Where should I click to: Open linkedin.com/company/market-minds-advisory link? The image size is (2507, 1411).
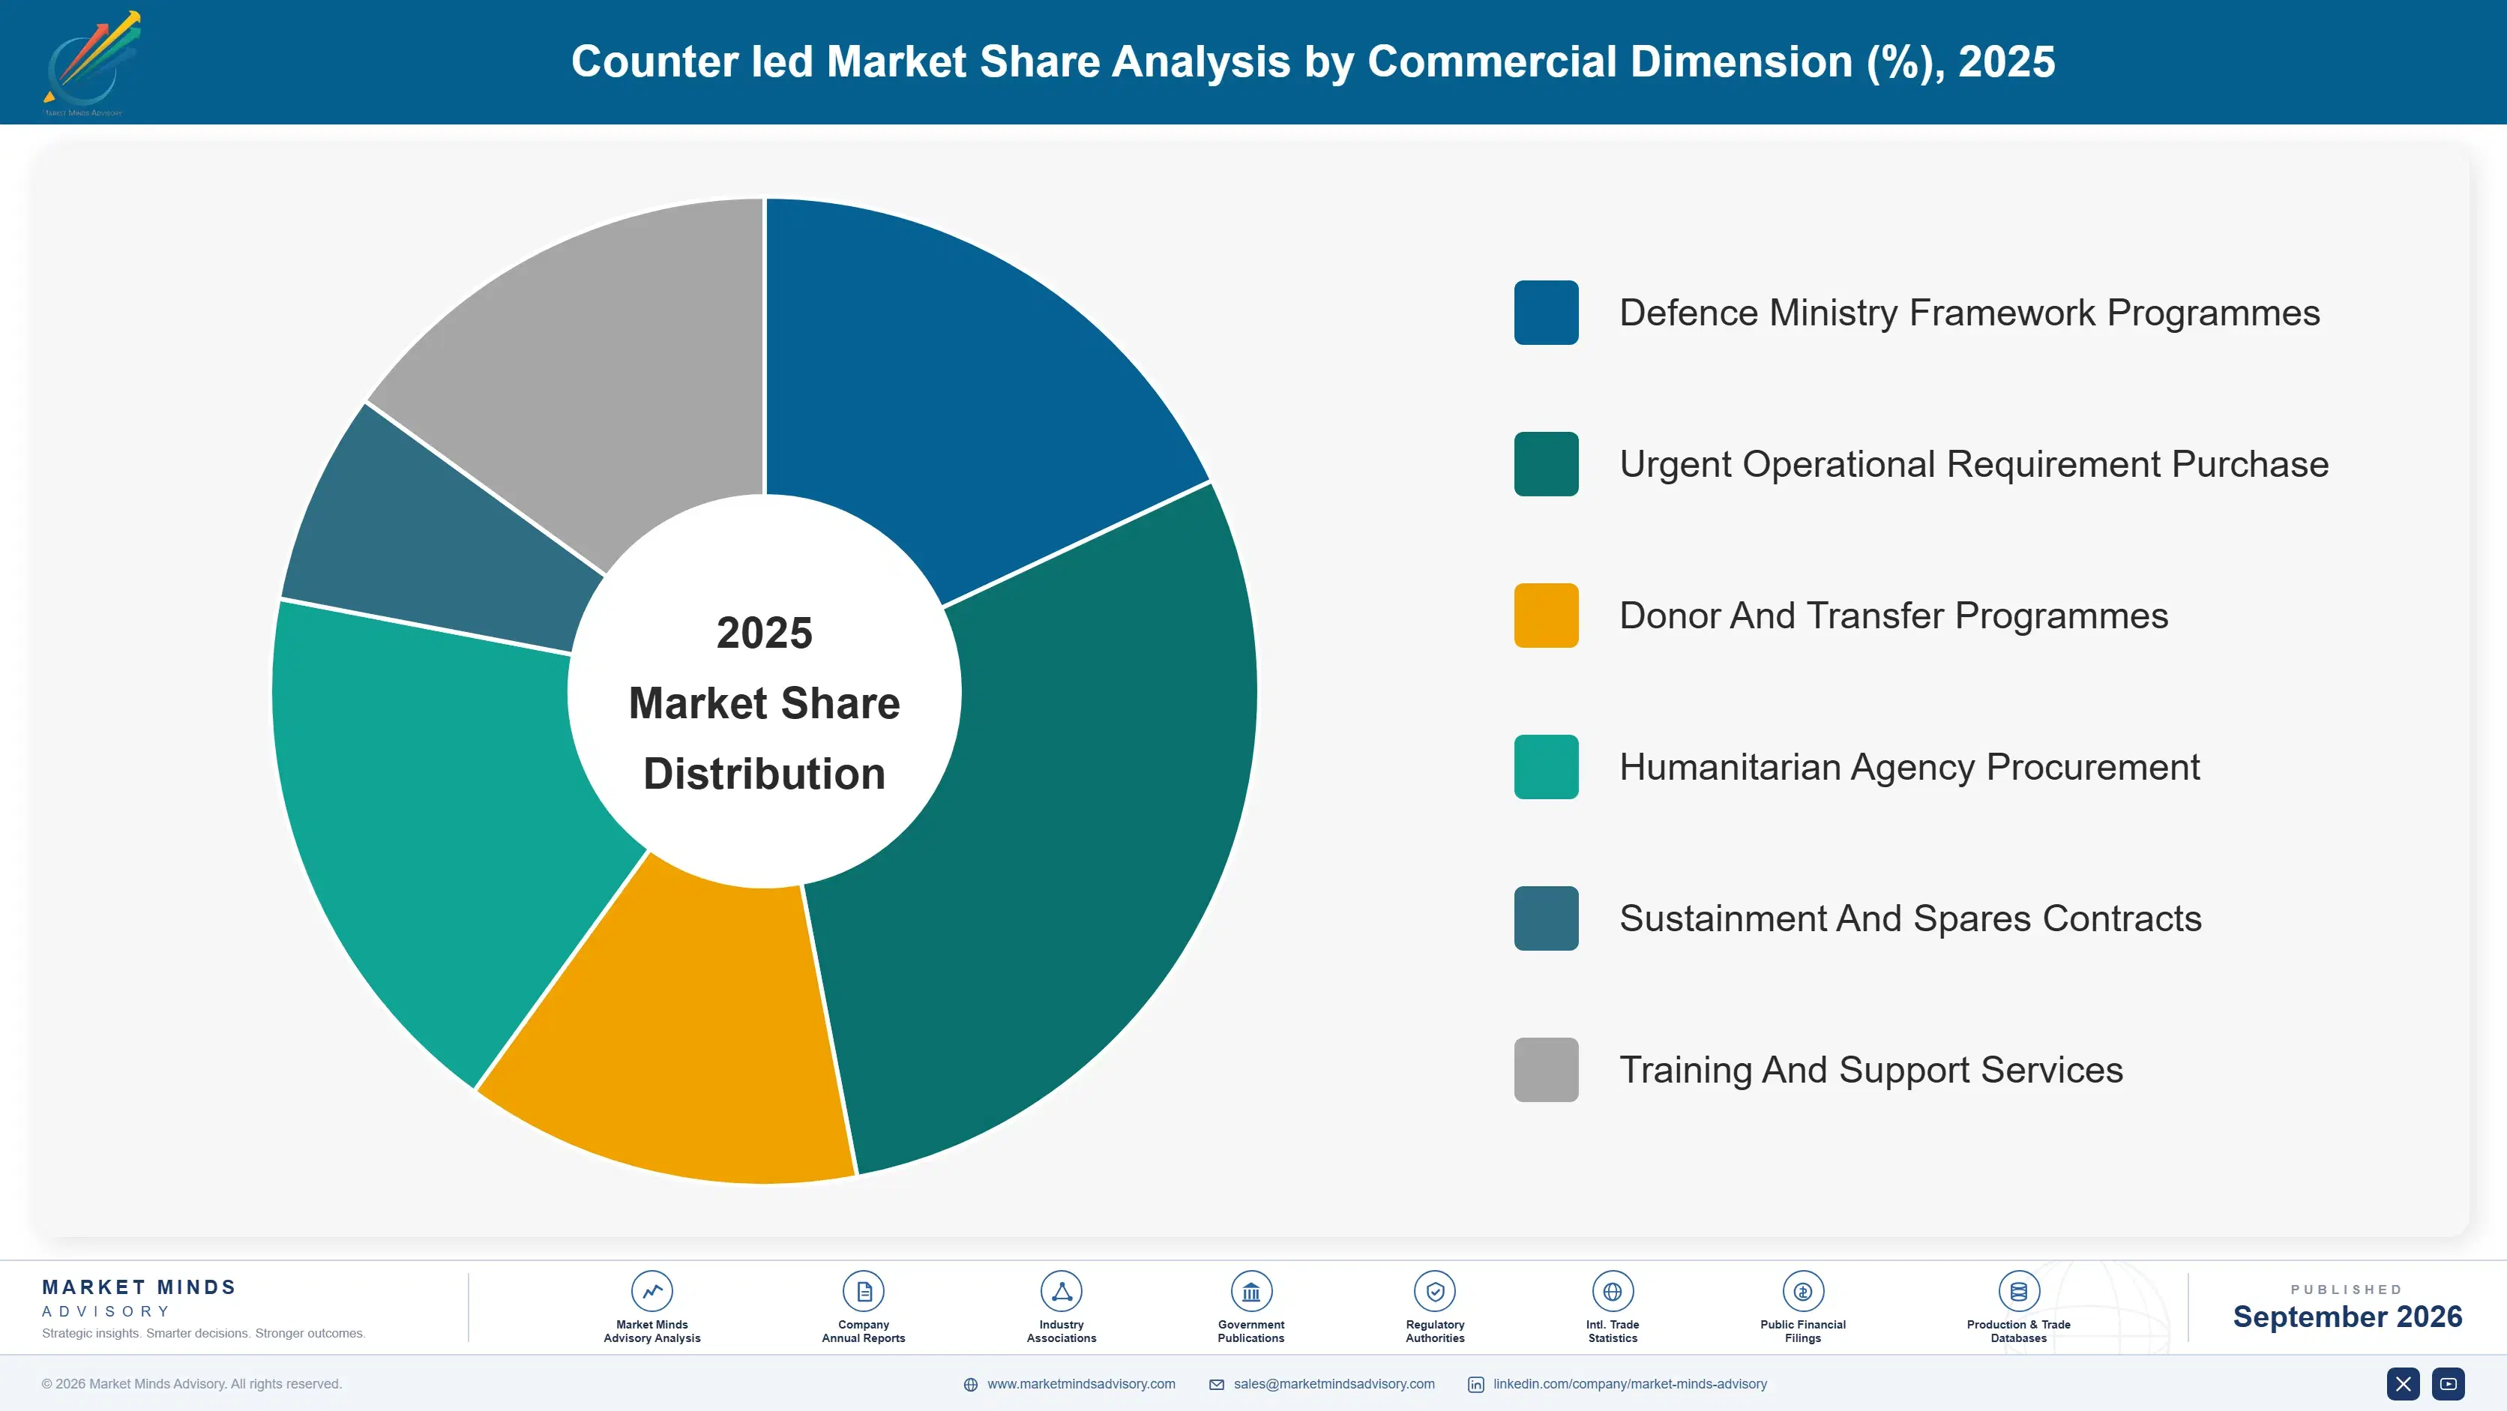(x=1630, y=1384)
